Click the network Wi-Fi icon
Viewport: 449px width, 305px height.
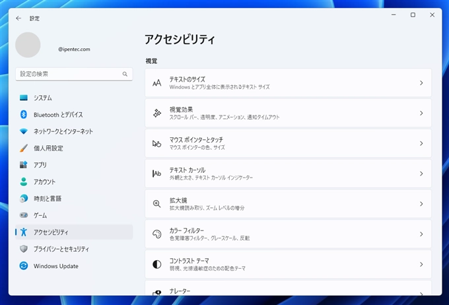[x=24, y=131]
